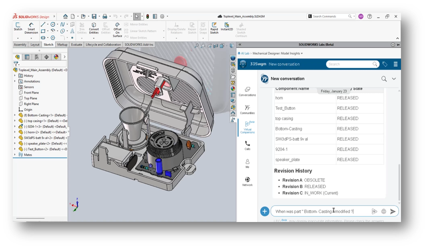The image size is (427, 248).
Task: Open Network in the 3DSwym sidebar
Action: pyautogui.click(x=247, y=182)
